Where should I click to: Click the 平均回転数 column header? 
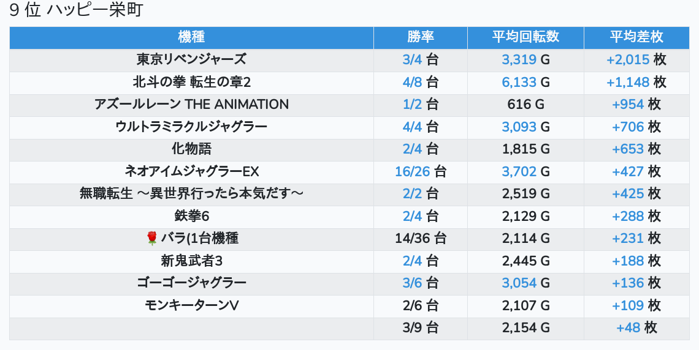525,37
